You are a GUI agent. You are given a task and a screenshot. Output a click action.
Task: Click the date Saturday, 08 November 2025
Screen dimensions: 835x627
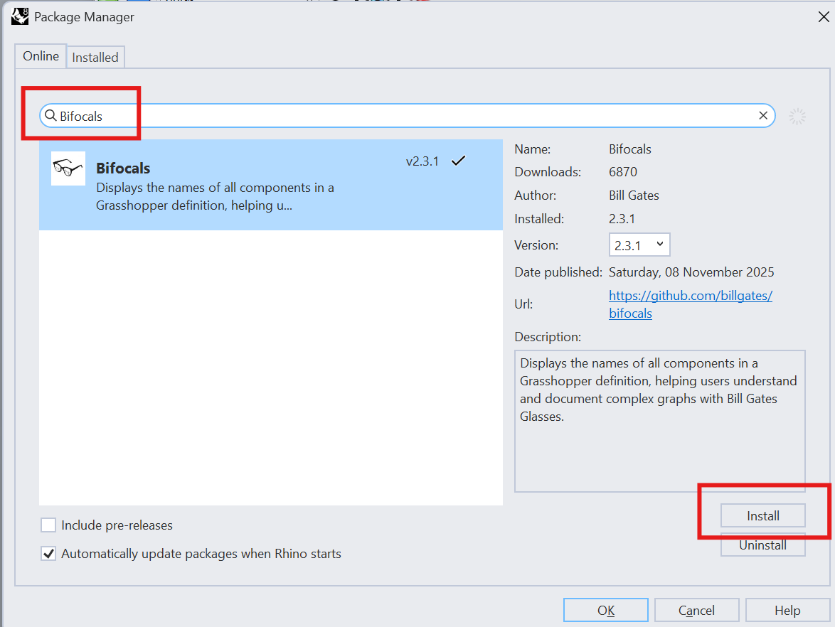(x=691, y=272)
